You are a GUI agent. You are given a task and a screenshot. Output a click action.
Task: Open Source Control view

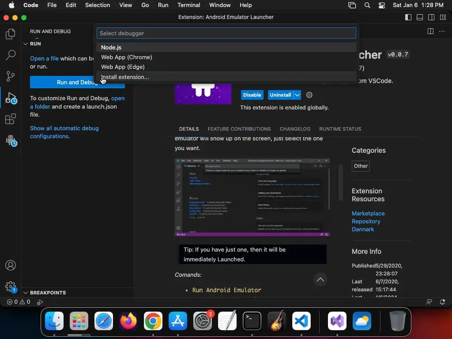pos(11,76)
